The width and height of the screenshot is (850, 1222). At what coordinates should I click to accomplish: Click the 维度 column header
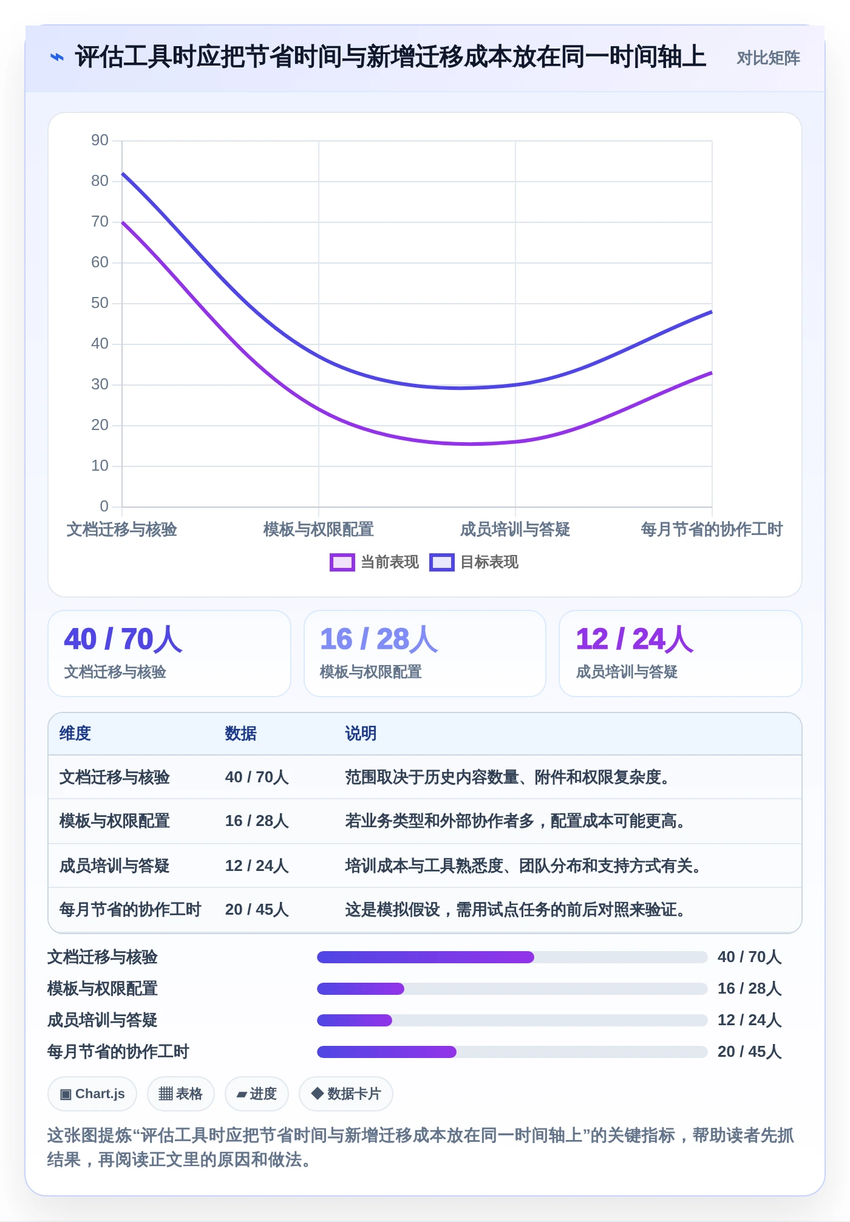tap(75, 734)
